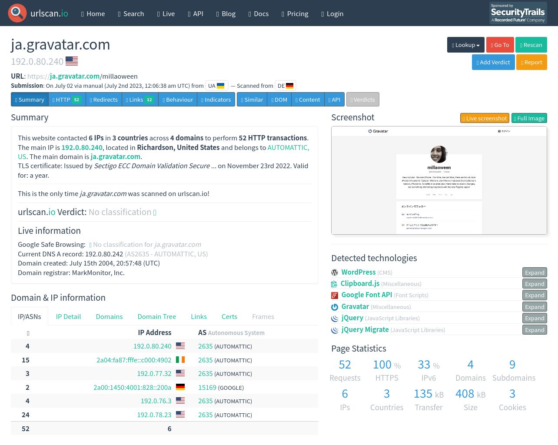Select the Domains tab in IP information

[x=109, y=317]
